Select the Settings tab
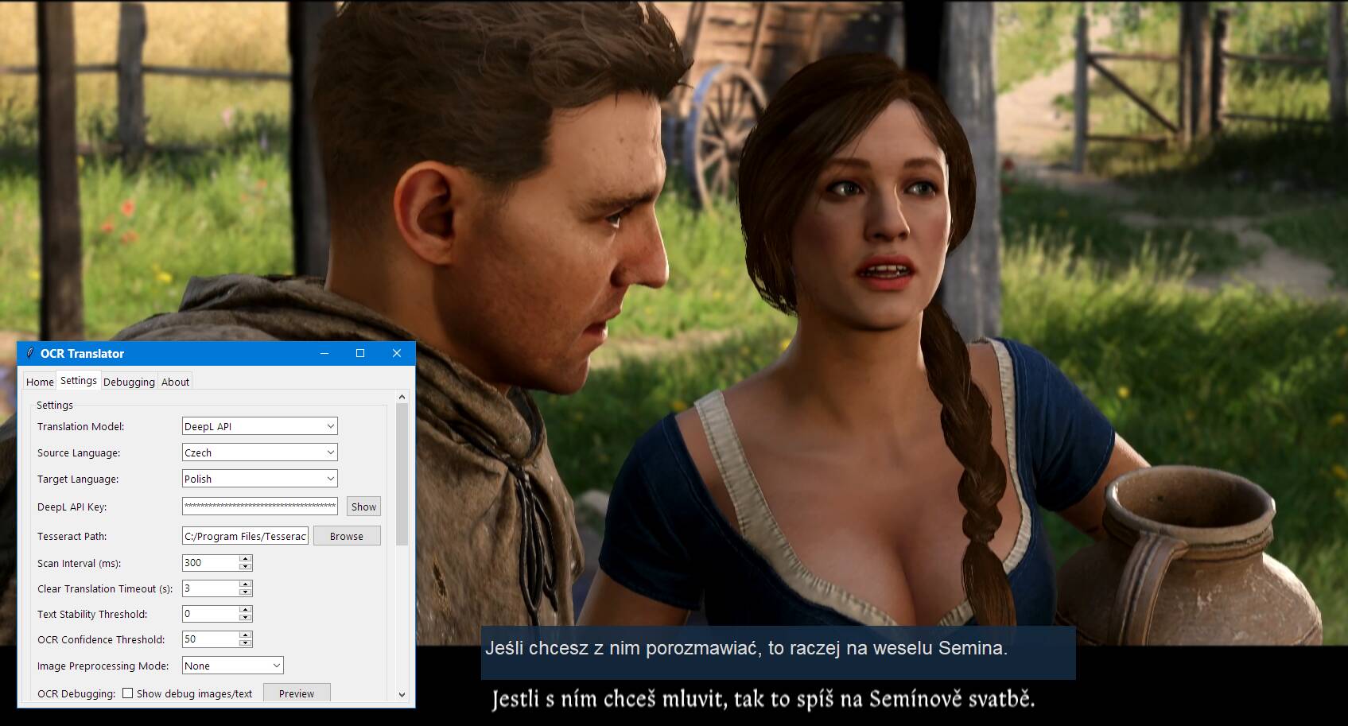This screenshot has width=1348, height=726. (79, 380)
